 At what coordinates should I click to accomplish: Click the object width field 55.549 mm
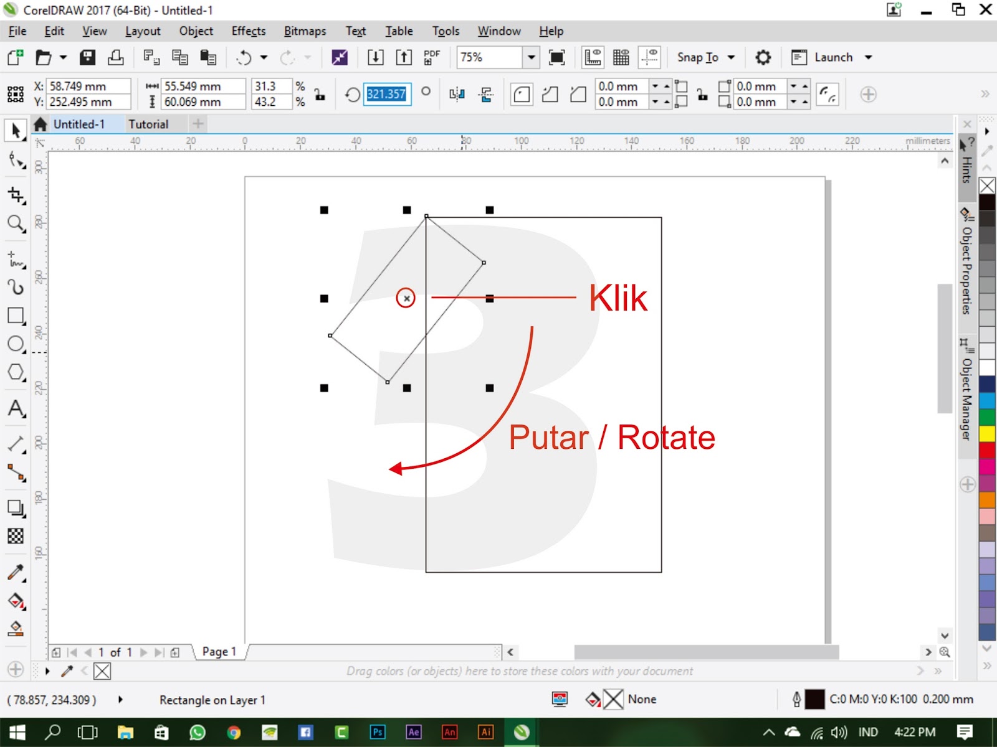click(203, 86)
